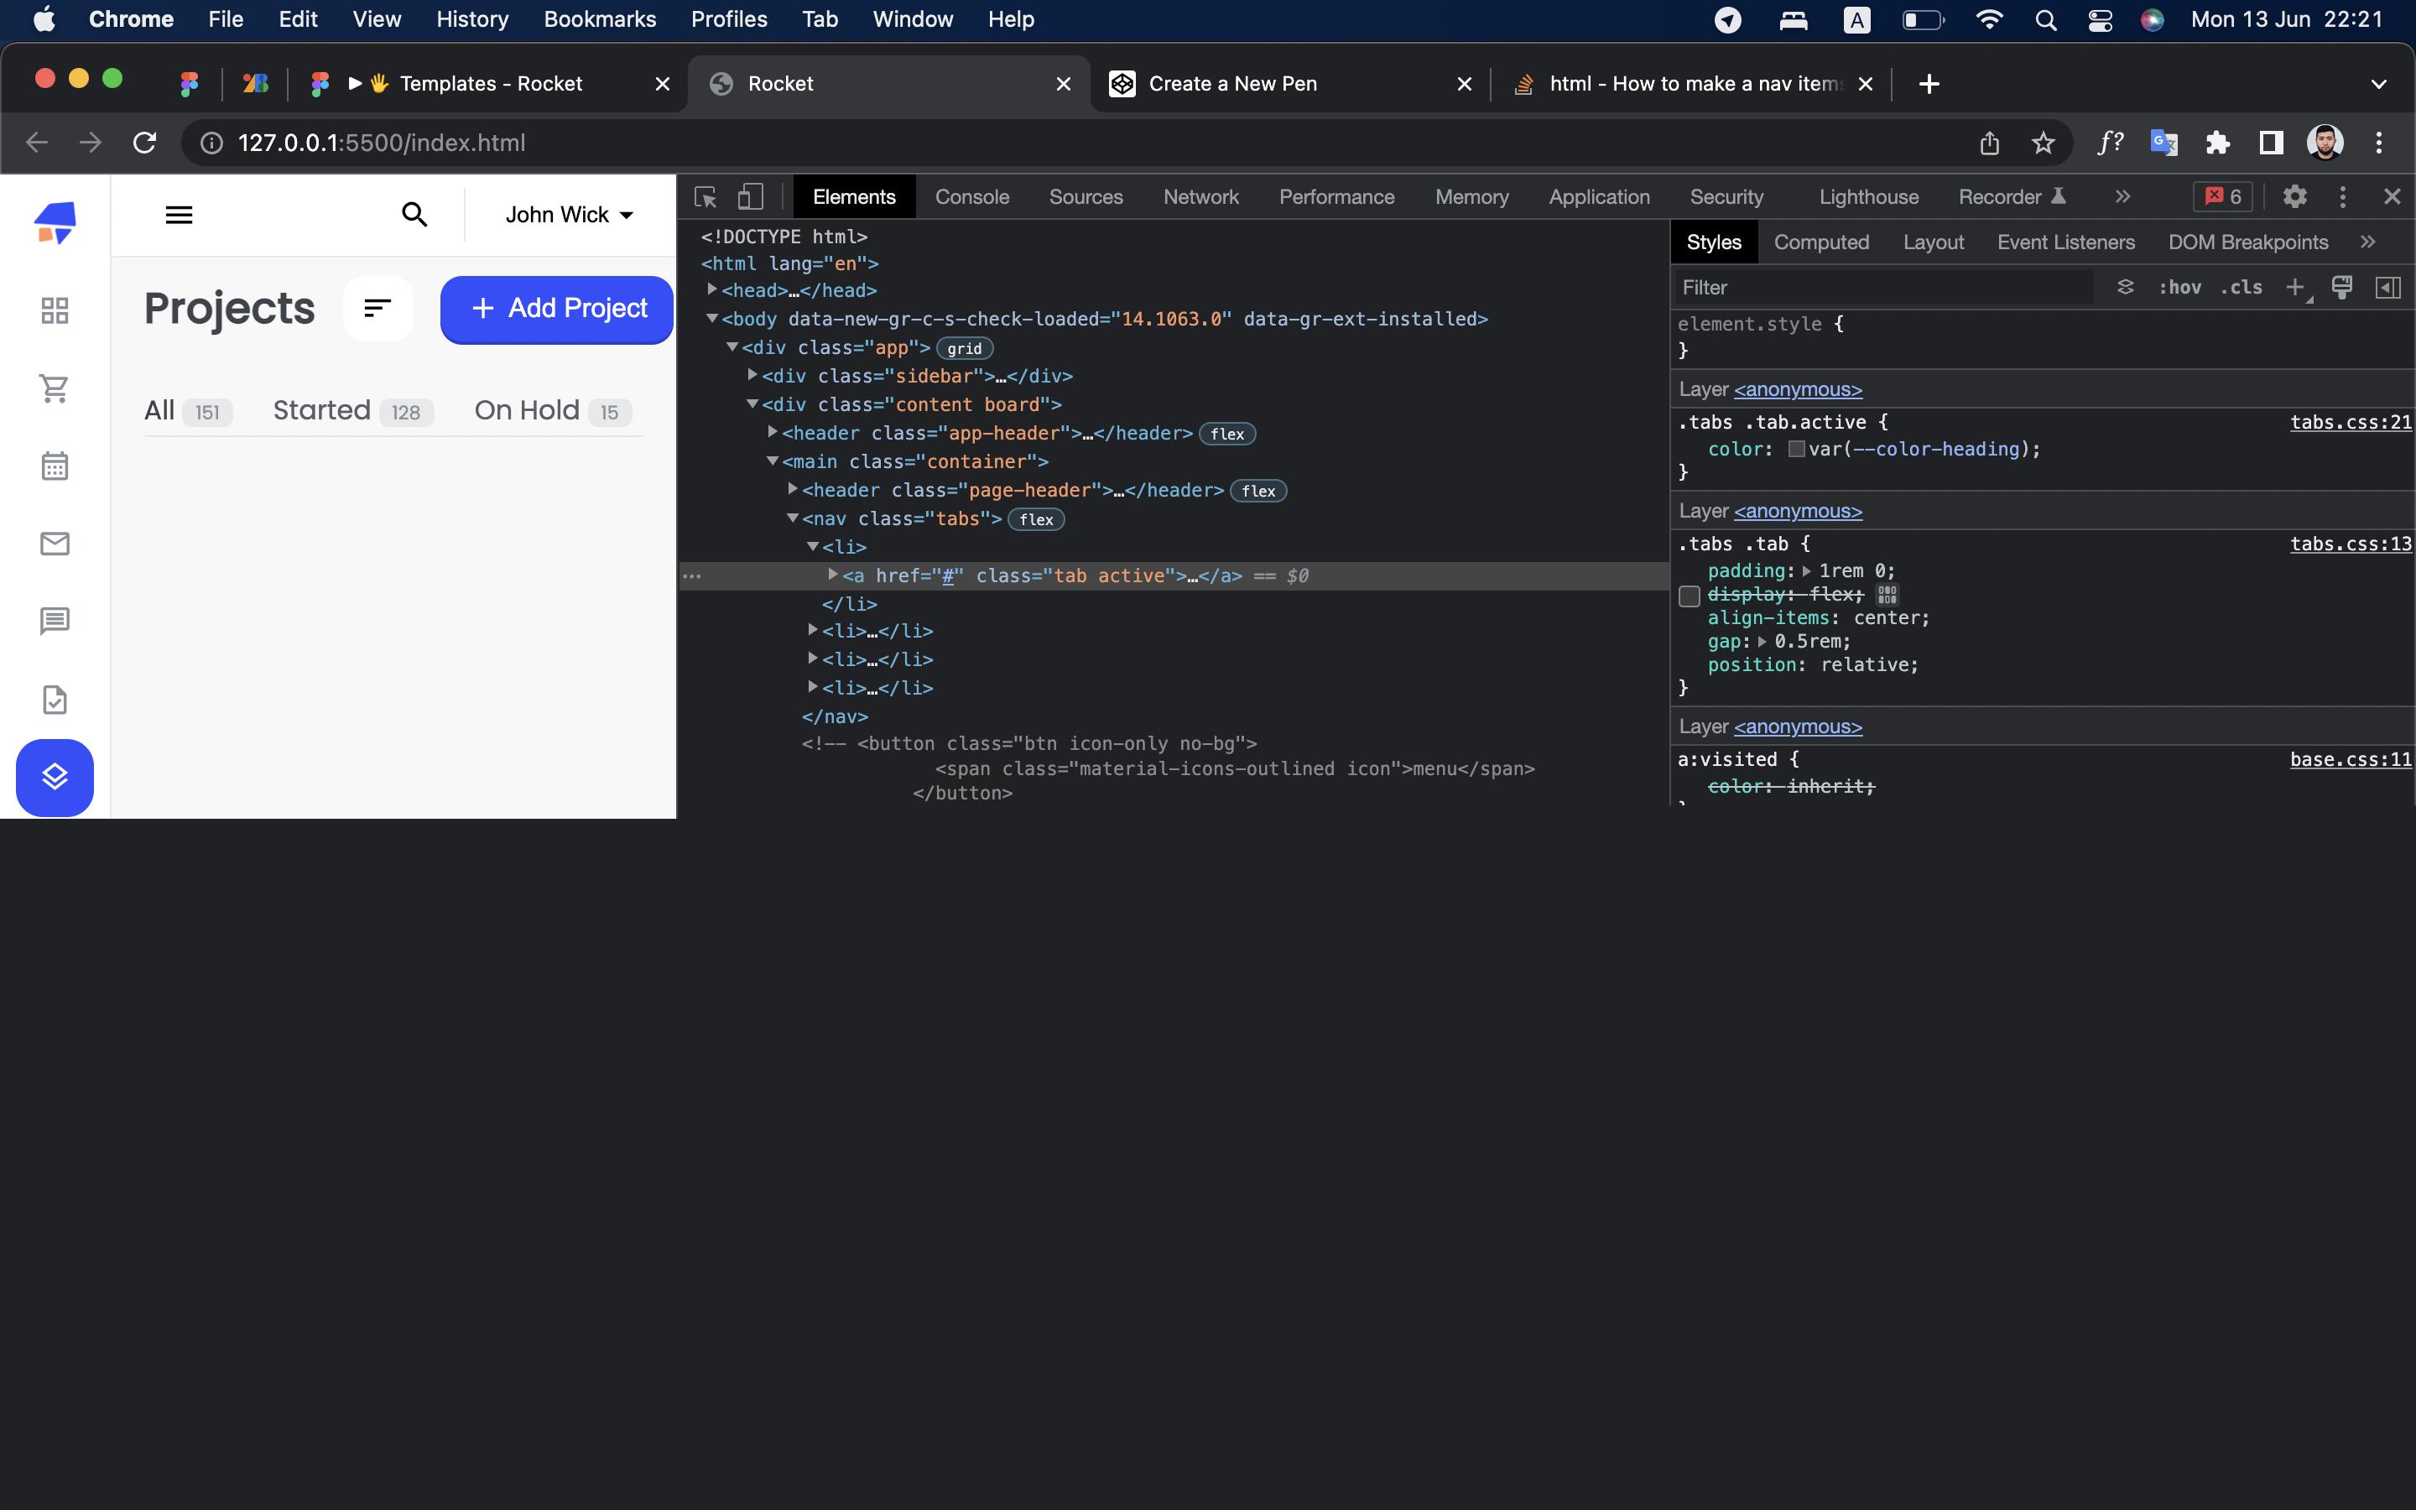Collapse the nav class tabs node

click(x=792, y=518)
